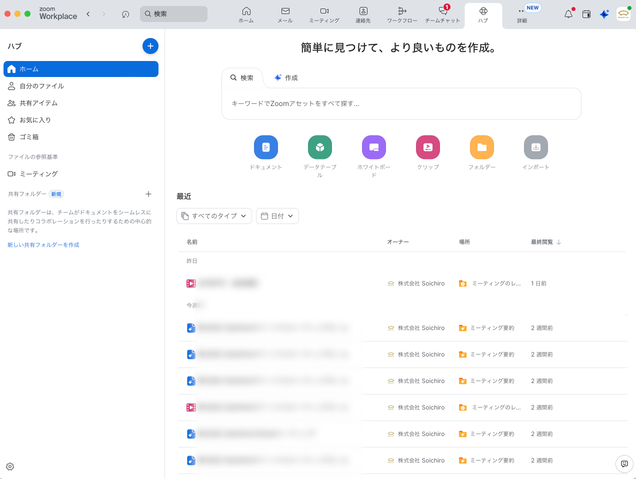Screen dimensions: 636x479
Task: Switch to the 作成 tab
Action: coord(285,77)
